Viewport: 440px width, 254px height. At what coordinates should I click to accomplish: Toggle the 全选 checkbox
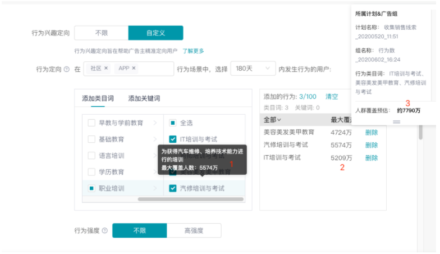[x=173, y=123]
